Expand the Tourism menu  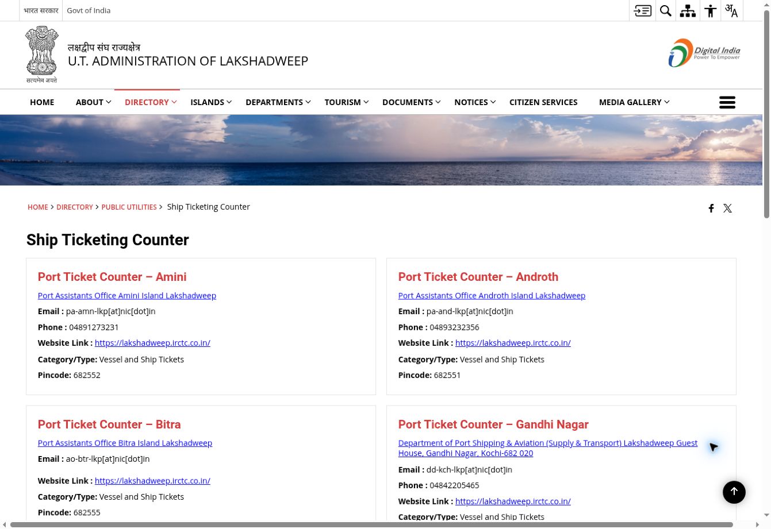tap(347, 102)
